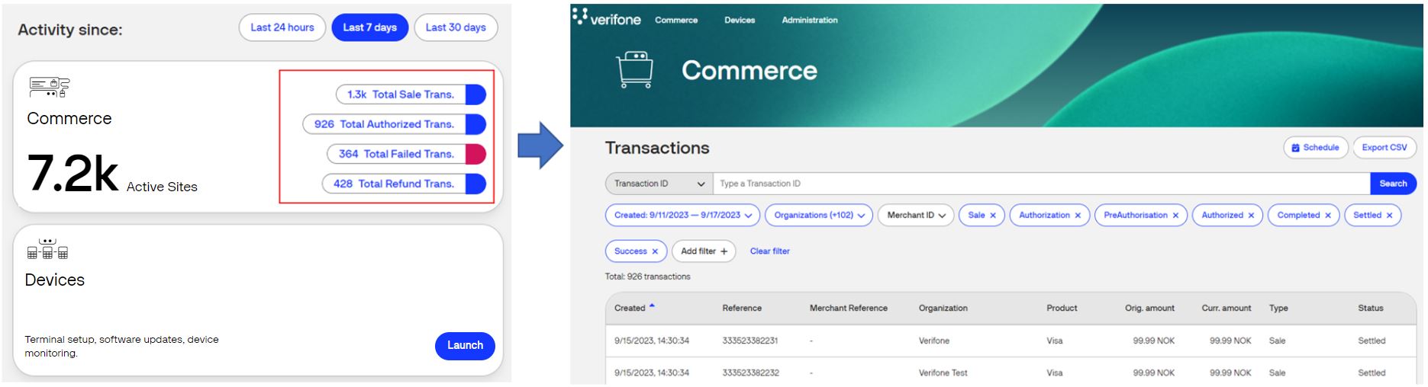Screen dimensions: 1428x387
Task: Click blue indicator on Total Sale Trans.
Action: (475, 94)
